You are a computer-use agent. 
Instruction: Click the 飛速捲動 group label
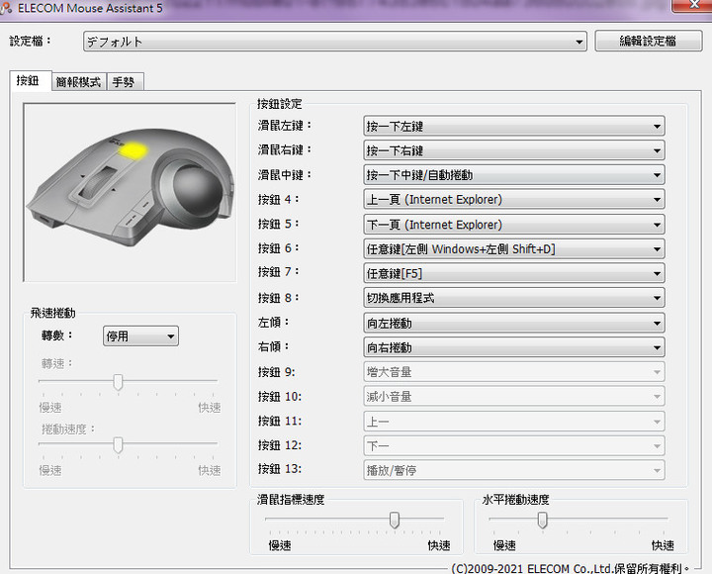pos(52,313)
